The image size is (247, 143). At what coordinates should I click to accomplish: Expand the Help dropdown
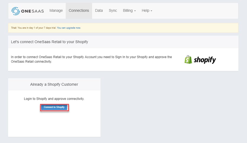[x=147, y=11]
